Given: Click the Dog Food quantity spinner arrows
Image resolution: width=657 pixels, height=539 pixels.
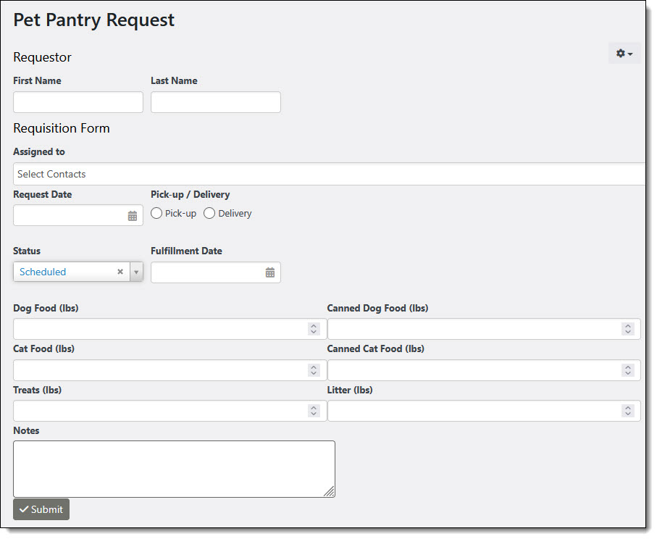Looking at the screenshot, I should coord(314,329).
